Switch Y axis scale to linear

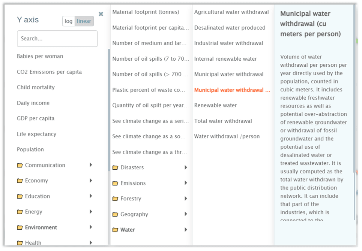click(x=84, y=21)
